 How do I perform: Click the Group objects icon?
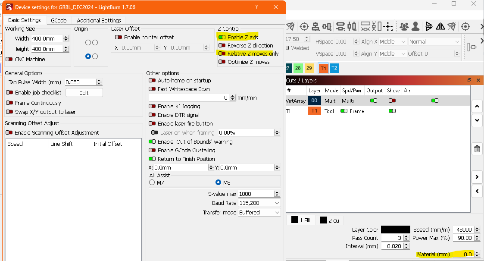404,27
